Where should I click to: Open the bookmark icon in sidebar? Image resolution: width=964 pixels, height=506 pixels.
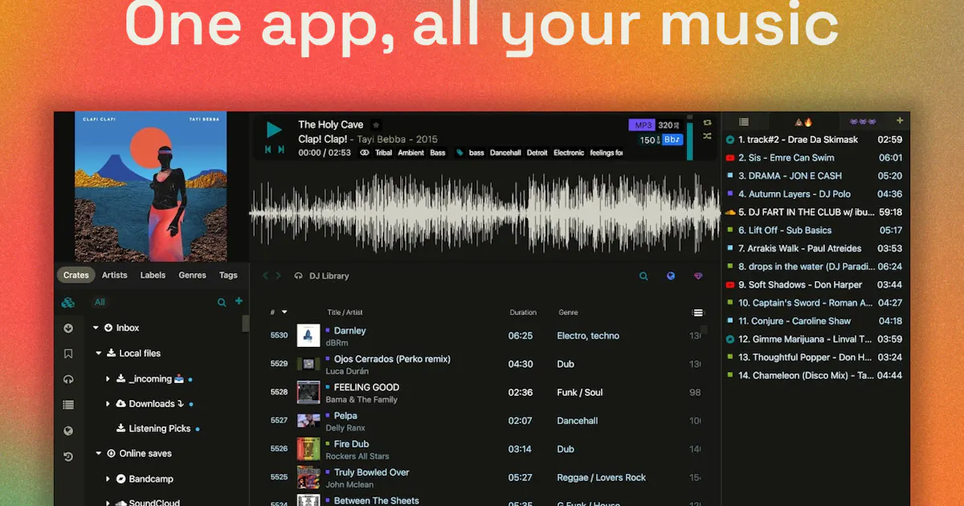click(68, 353)
